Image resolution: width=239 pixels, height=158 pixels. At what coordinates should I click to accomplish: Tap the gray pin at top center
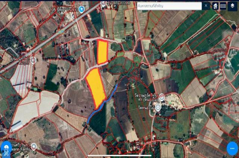(x=103, y=3)
